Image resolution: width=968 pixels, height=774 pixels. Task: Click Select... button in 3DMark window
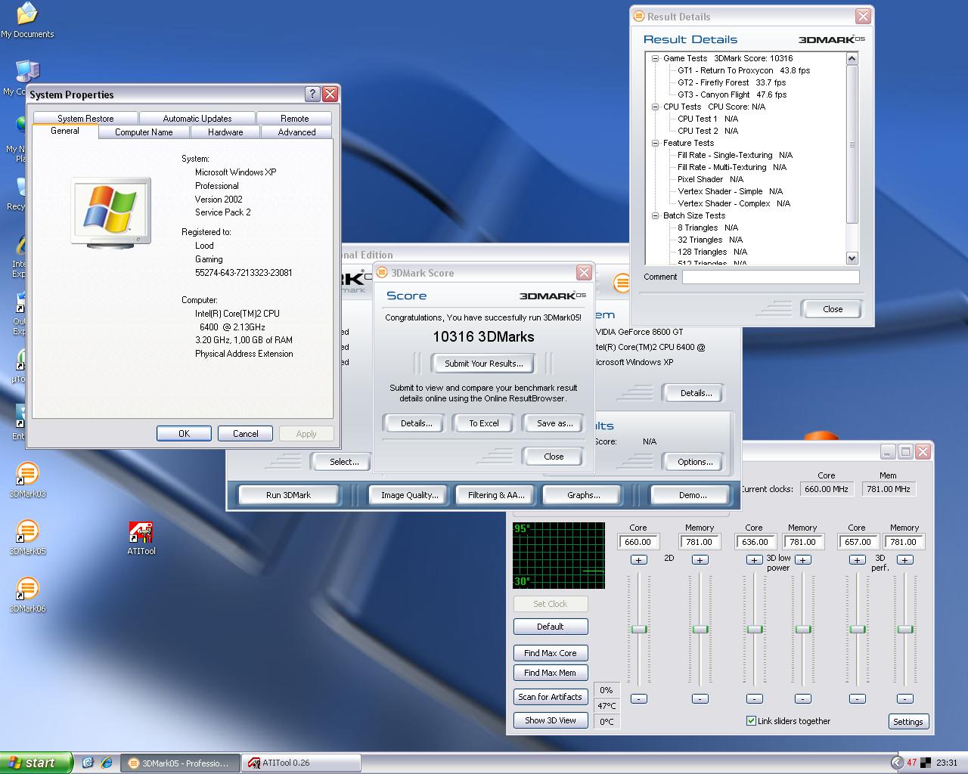[344, 462]
